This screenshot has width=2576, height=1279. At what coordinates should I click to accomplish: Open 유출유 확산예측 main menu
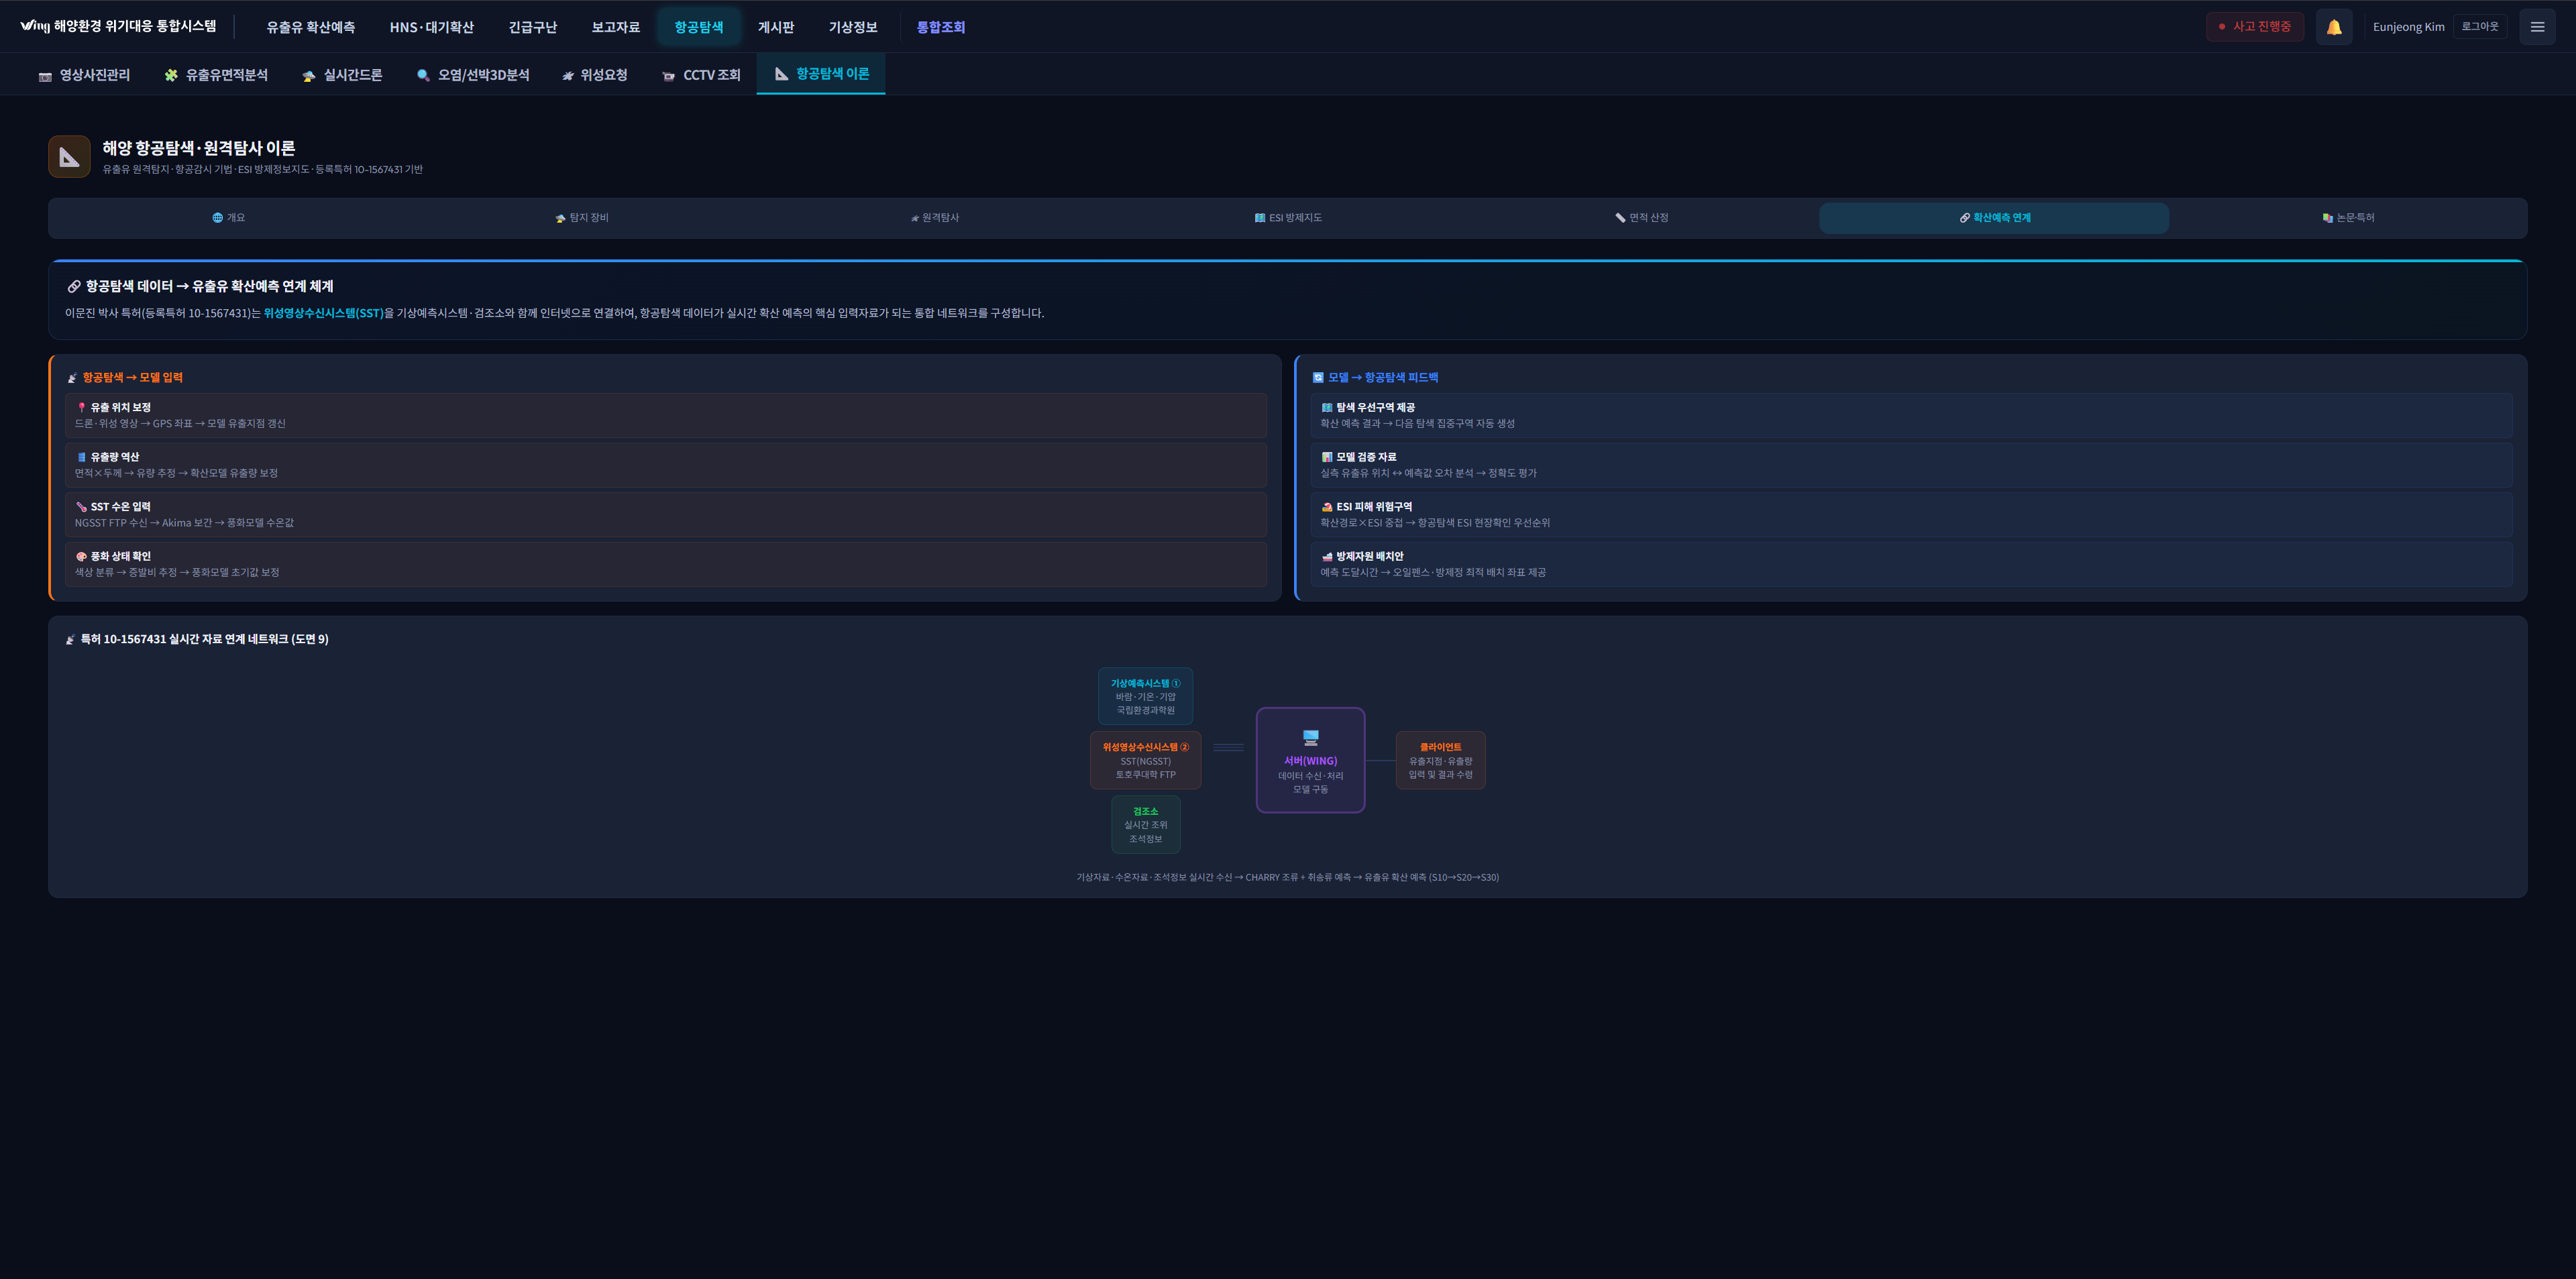pos(310,27)
